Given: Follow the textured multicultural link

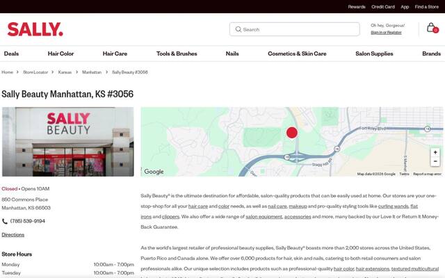Looking at the screenshot, I should (415, 269).
